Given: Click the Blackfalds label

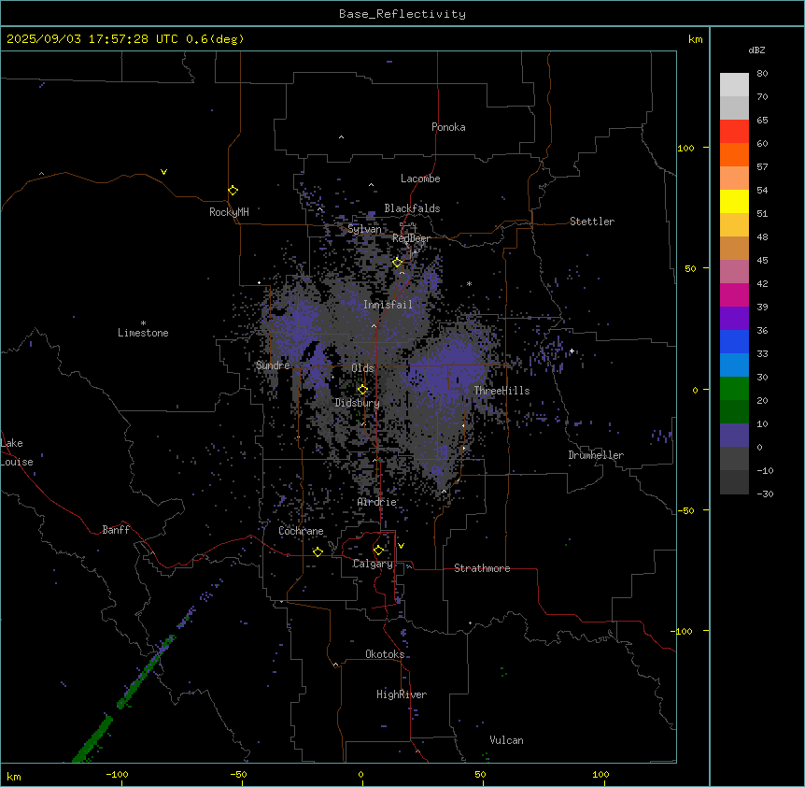Looking at the screenshot, I should click(x=412, y=208).
